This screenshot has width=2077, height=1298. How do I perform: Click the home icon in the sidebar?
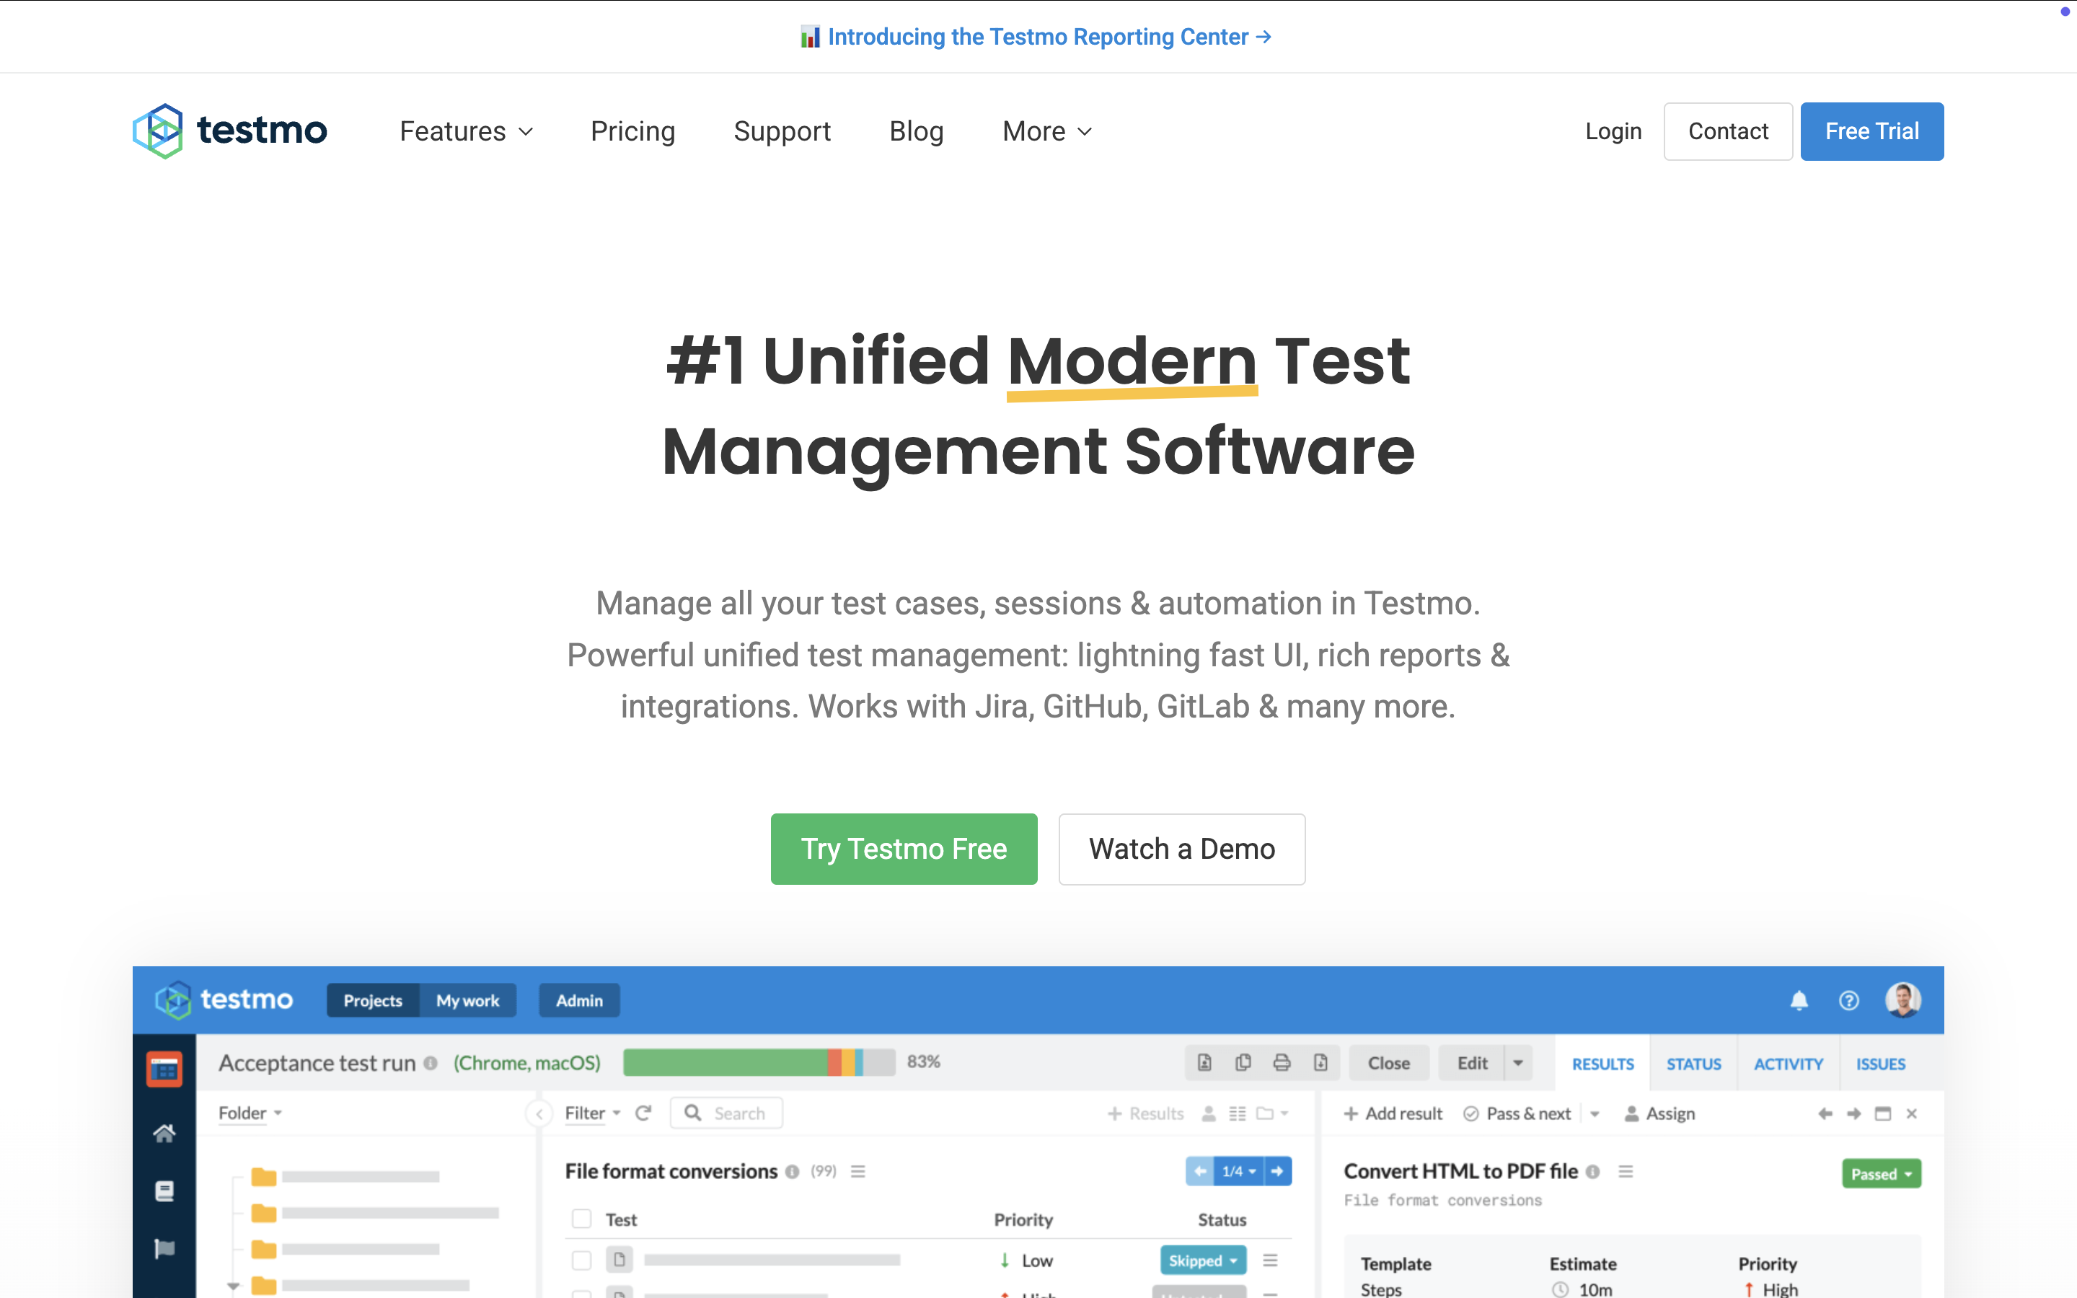coord(164,1133)
